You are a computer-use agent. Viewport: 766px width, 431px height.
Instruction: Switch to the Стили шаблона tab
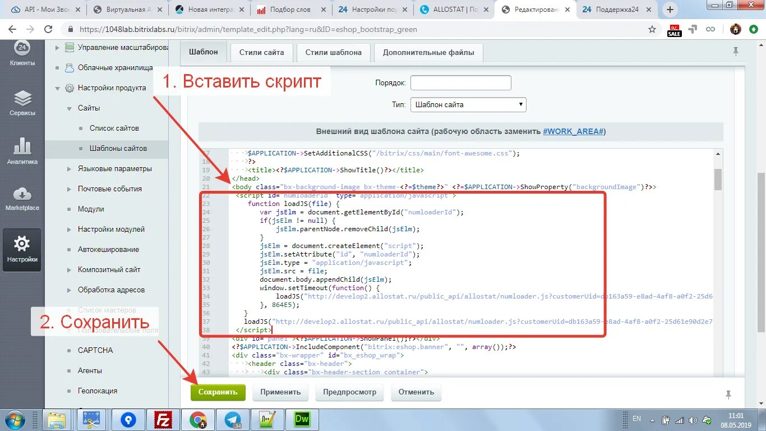[334, 52]
